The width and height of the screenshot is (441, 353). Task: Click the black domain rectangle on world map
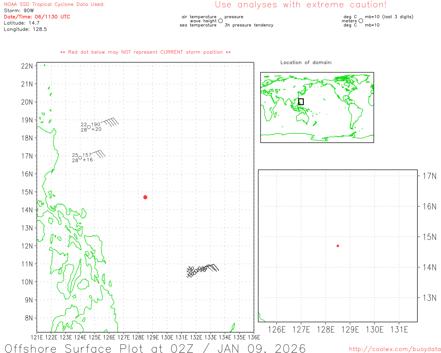301,102
